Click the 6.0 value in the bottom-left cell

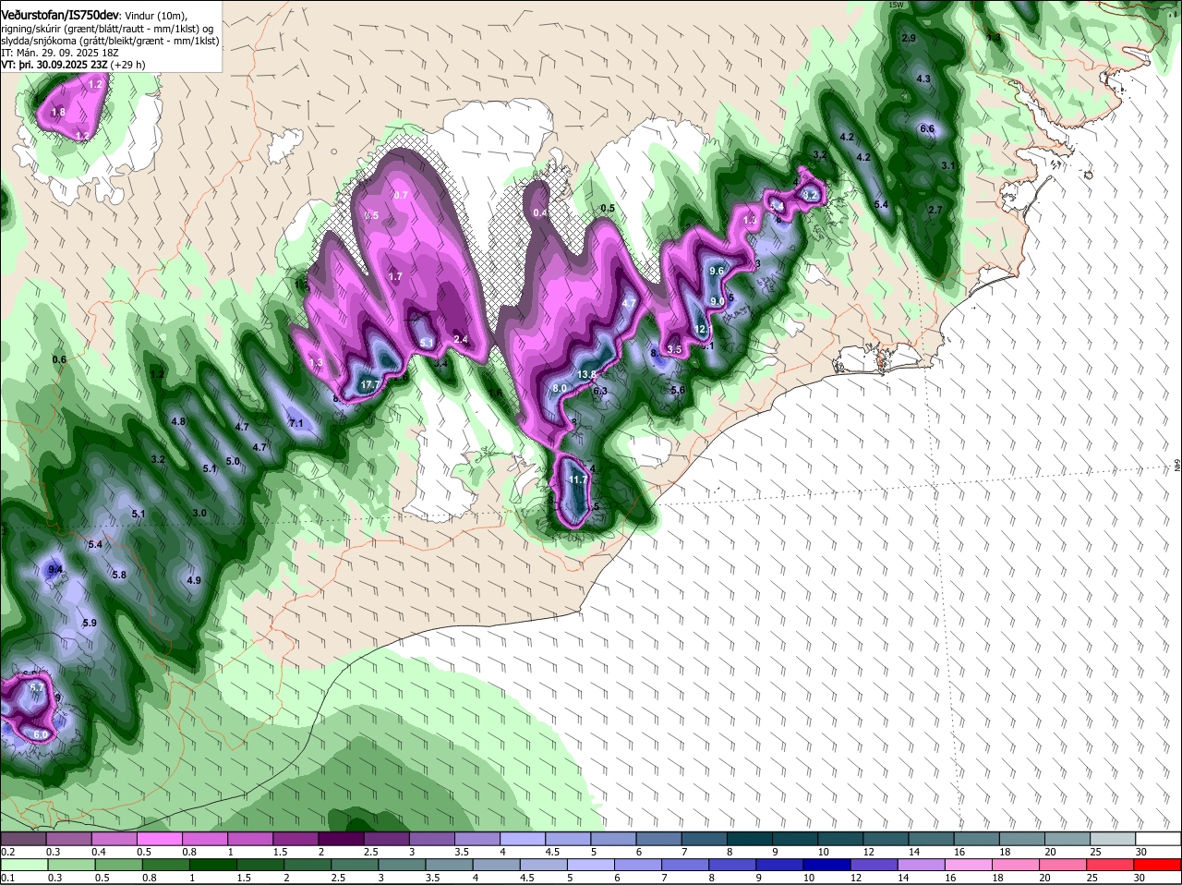[x=40, y=734]
